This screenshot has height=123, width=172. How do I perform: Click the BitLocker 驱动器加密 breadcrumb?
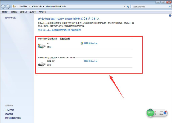coord(56,7)
